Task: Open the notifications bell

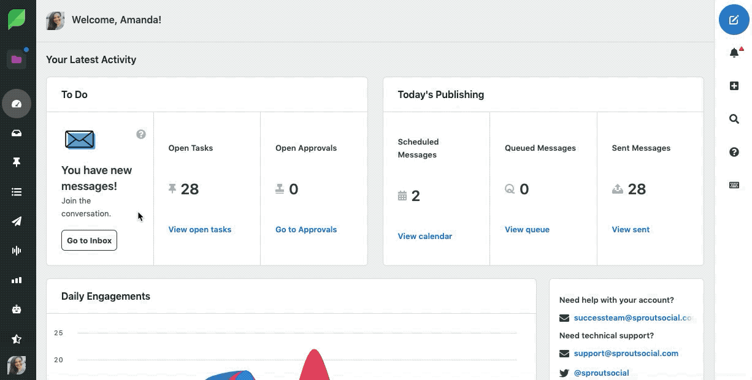Action: pyautogui.click(x=734, y=53)
